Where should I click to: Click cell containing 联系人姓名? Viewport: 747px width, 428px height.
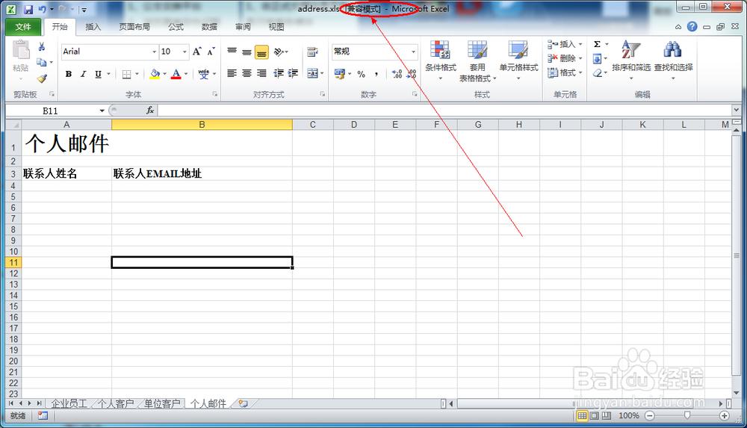pos(66,174)
